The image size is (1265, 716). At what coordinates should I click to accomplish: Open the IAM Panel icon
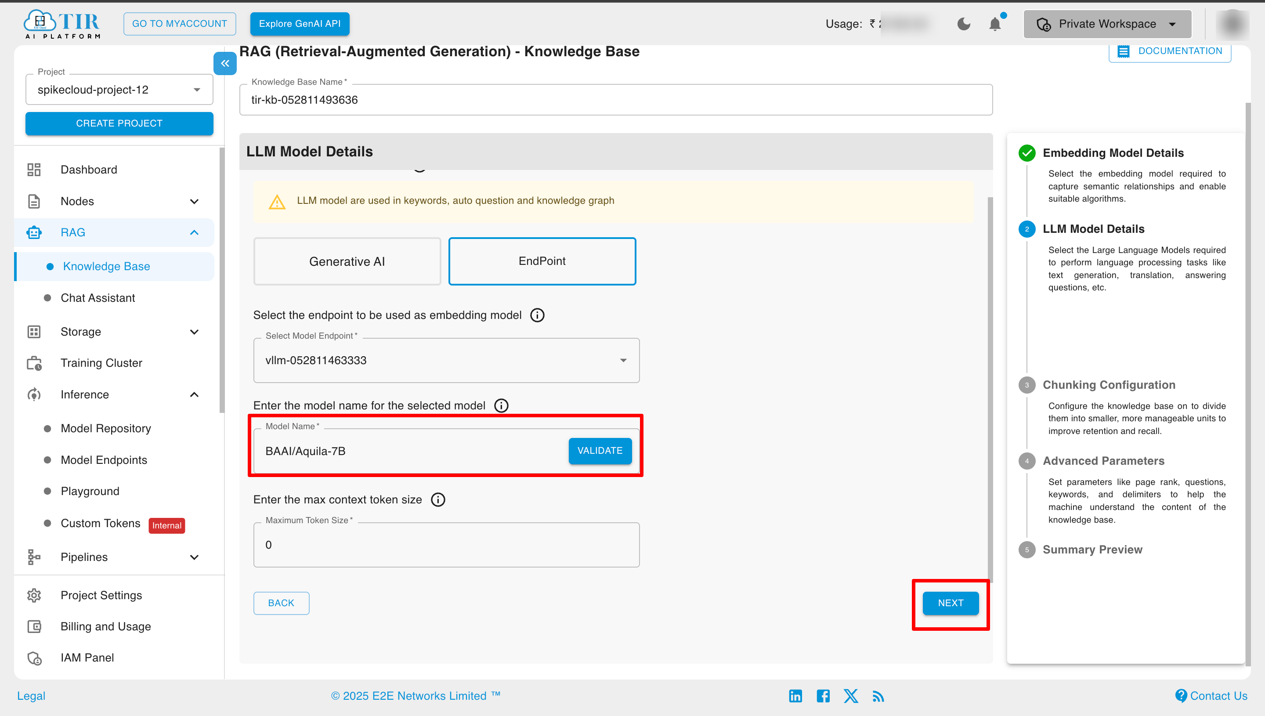tap(33, 658)
